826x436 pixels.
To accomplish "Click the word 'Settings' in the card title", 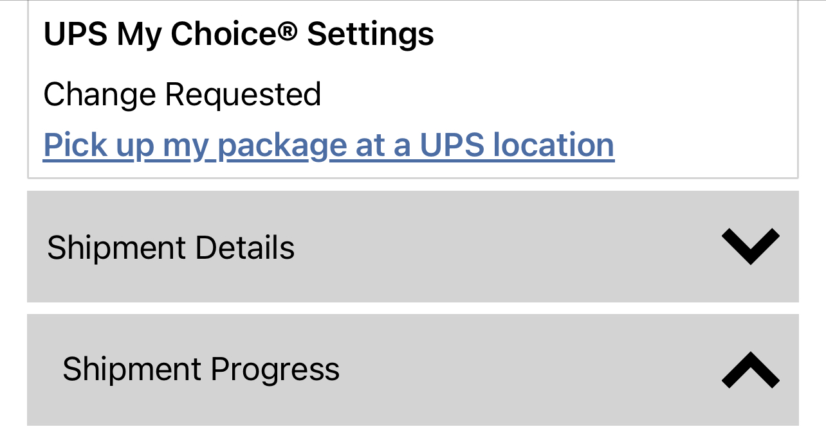I will 370,34.
